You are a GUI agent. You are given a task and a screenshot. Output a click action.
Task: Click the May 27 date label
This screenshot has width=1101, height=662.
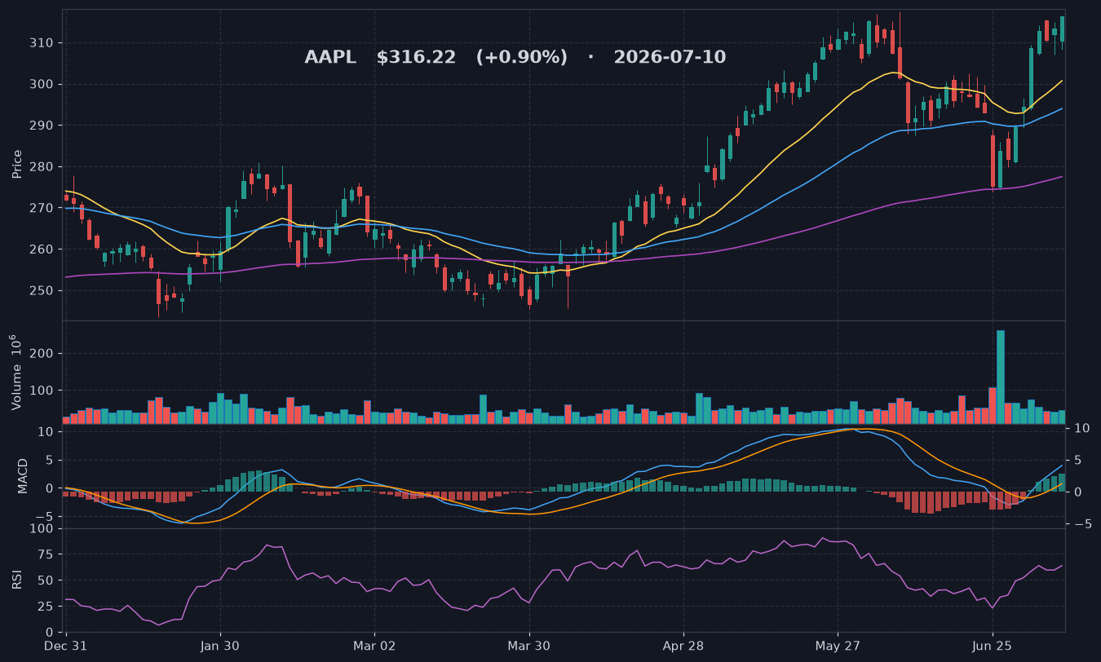[838, 646]
